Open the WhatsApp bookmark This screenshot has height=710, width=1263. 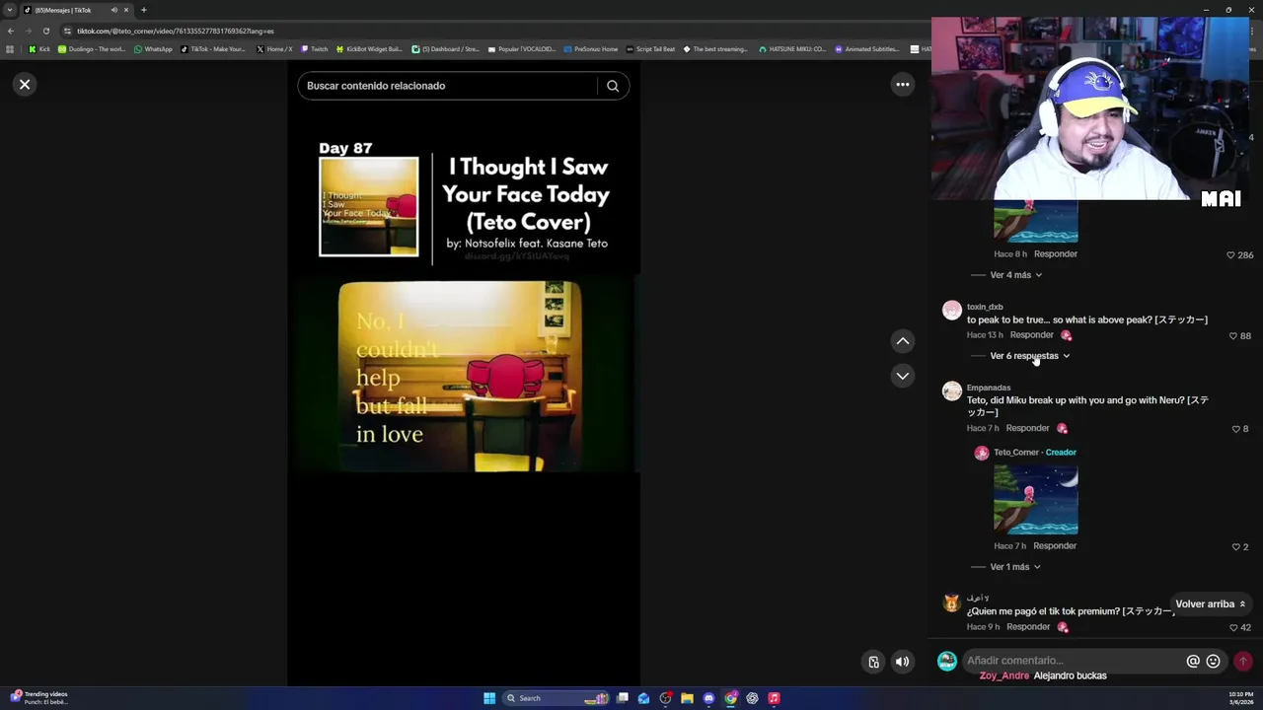click(153, 49)
